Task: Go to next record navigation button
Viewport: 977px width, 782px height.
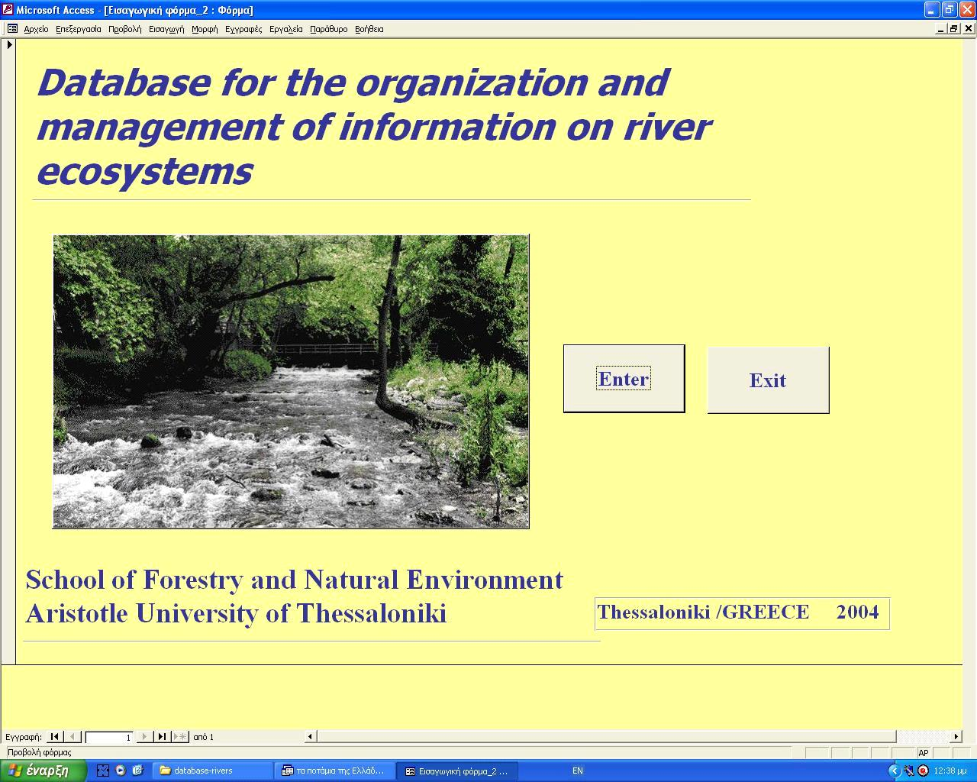Action: (144, 737)
